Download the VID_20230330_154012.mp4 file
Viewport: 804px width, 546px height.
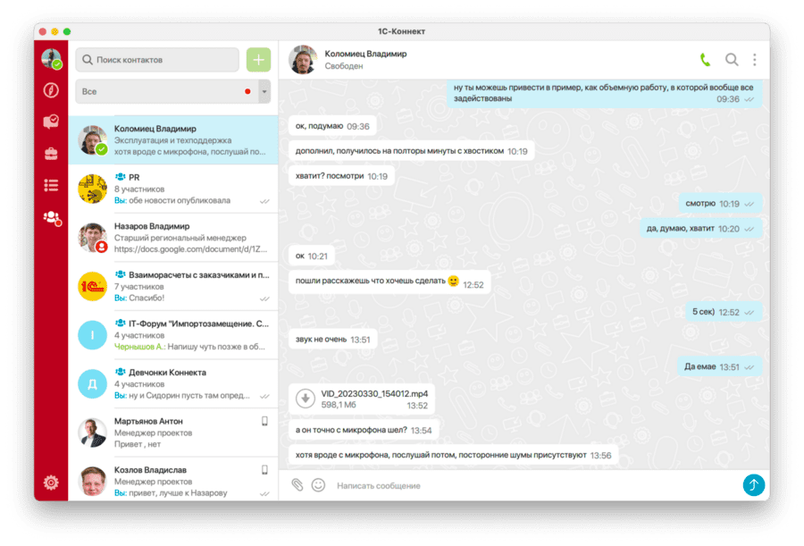(x=306, y=399)
